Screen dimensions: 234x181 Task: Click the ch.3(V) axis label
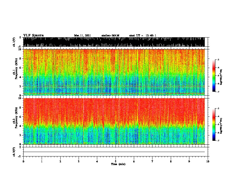[x=14, y=152]
